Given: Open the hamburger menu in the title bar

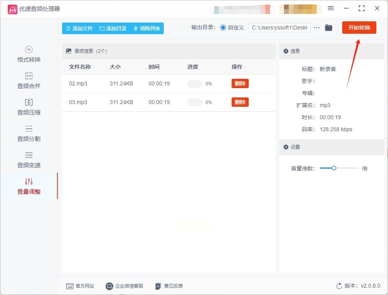Looking at the screenshot, I should tap(331, 9).
